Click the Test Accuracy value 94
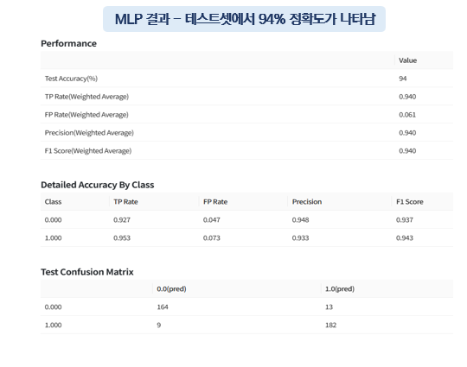This screenshot has height=367, width=467. tap(402, 79)
